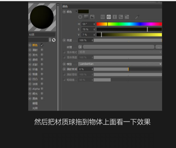
Task: Activate the HSV slider mode icon
Action: pyautogui.click(x=109, y=17)
